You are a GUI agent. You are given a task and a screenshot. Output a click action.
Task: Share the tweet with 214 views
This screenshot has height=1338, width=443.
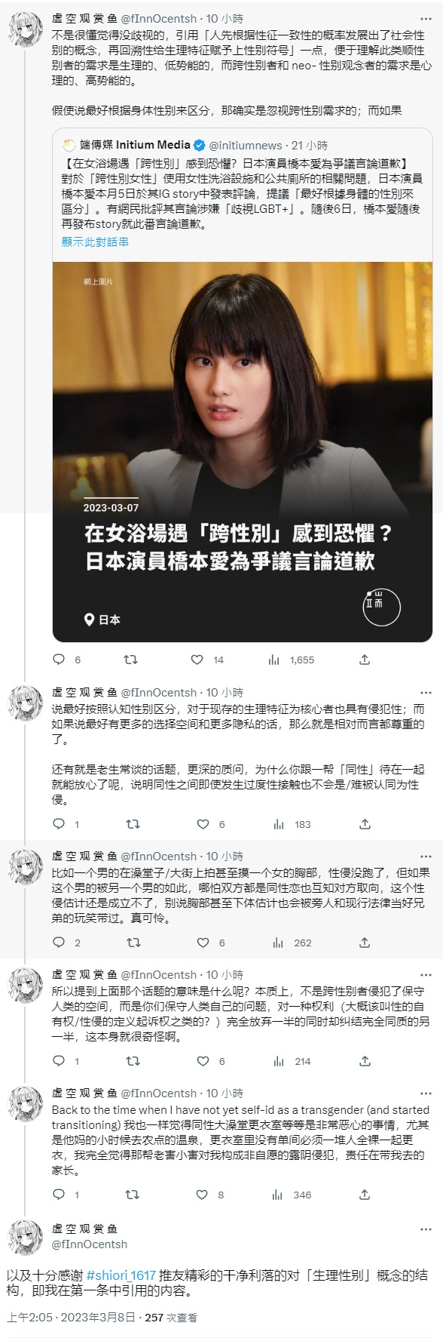click(365, 1061)
